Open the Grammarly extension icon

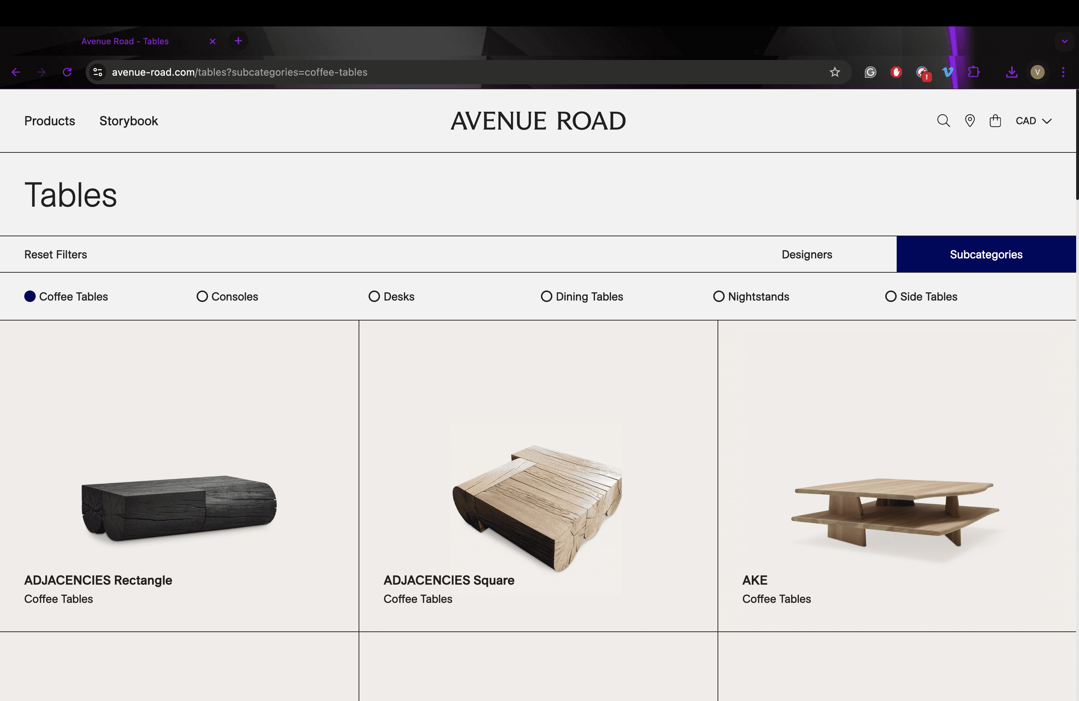pyautogui.click(x=870, y=72)
